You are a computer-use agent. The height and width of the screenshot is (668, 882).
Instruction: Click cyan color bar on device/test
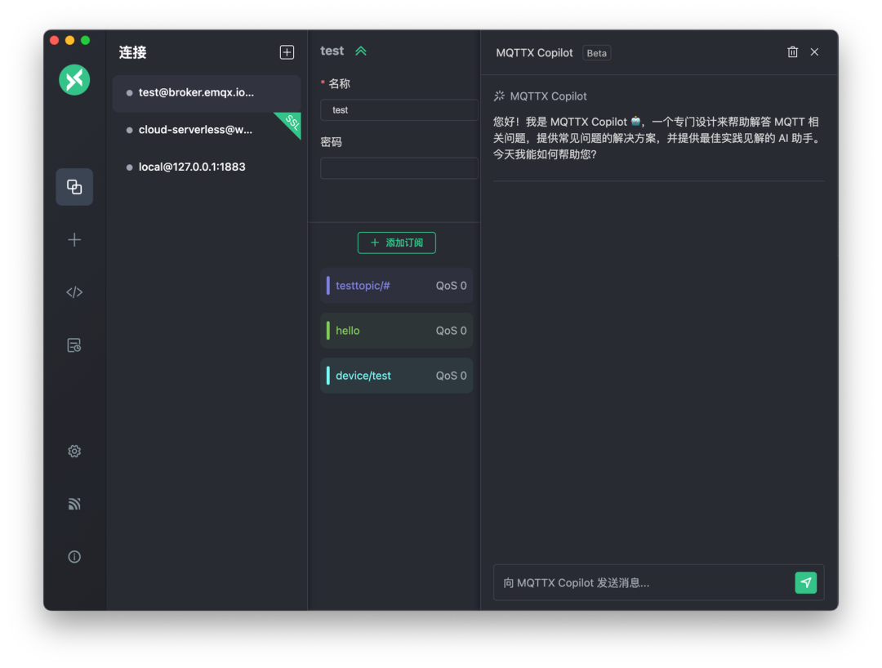pos(328,376)
